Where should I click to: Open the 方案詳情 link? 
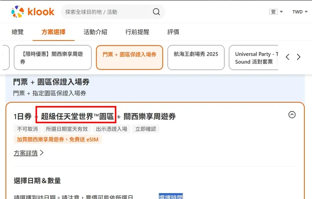(x=28, y=153)
